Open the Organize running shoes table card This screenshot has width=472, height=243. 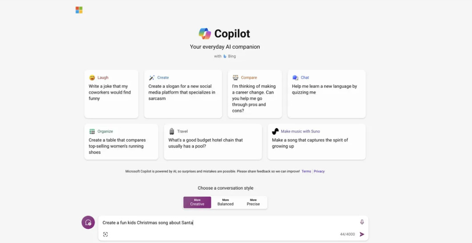pos(121,142)
